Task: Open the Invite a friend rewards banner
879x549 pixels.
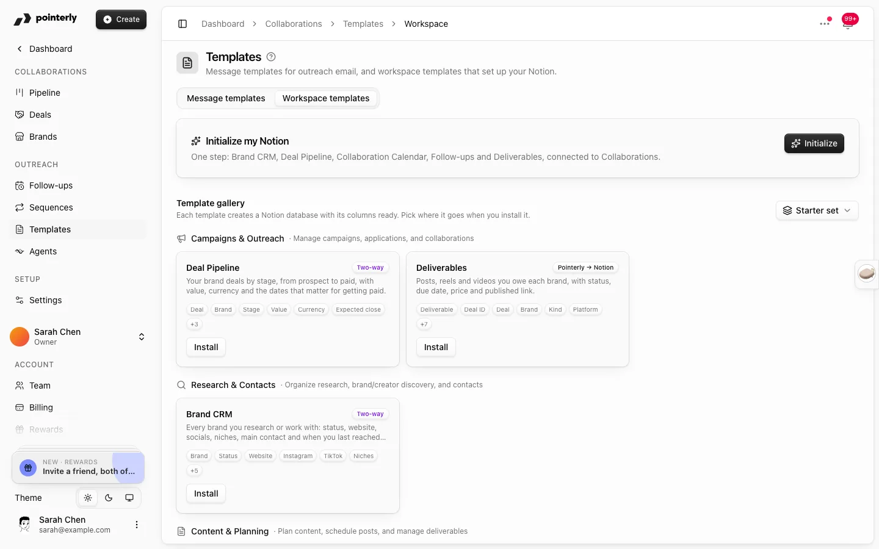Action: [x=78, y=467]
